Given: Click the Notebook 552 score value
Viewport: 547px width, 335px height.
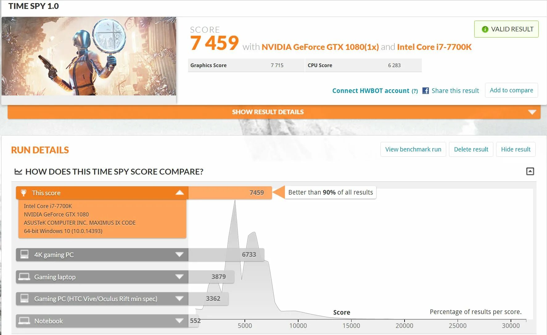Looking at the screenshot, I should click(195, 321).
